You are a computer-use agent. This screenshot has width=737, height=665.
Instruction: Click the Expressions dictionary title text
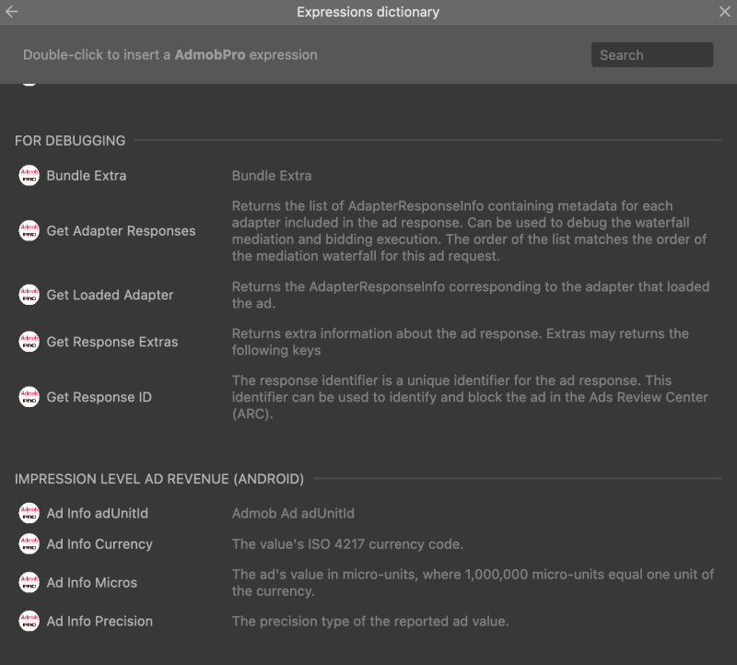coord(368,12)
